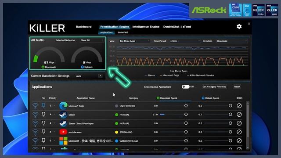
Task: Click the YouTube app icon
Action: 63,132
